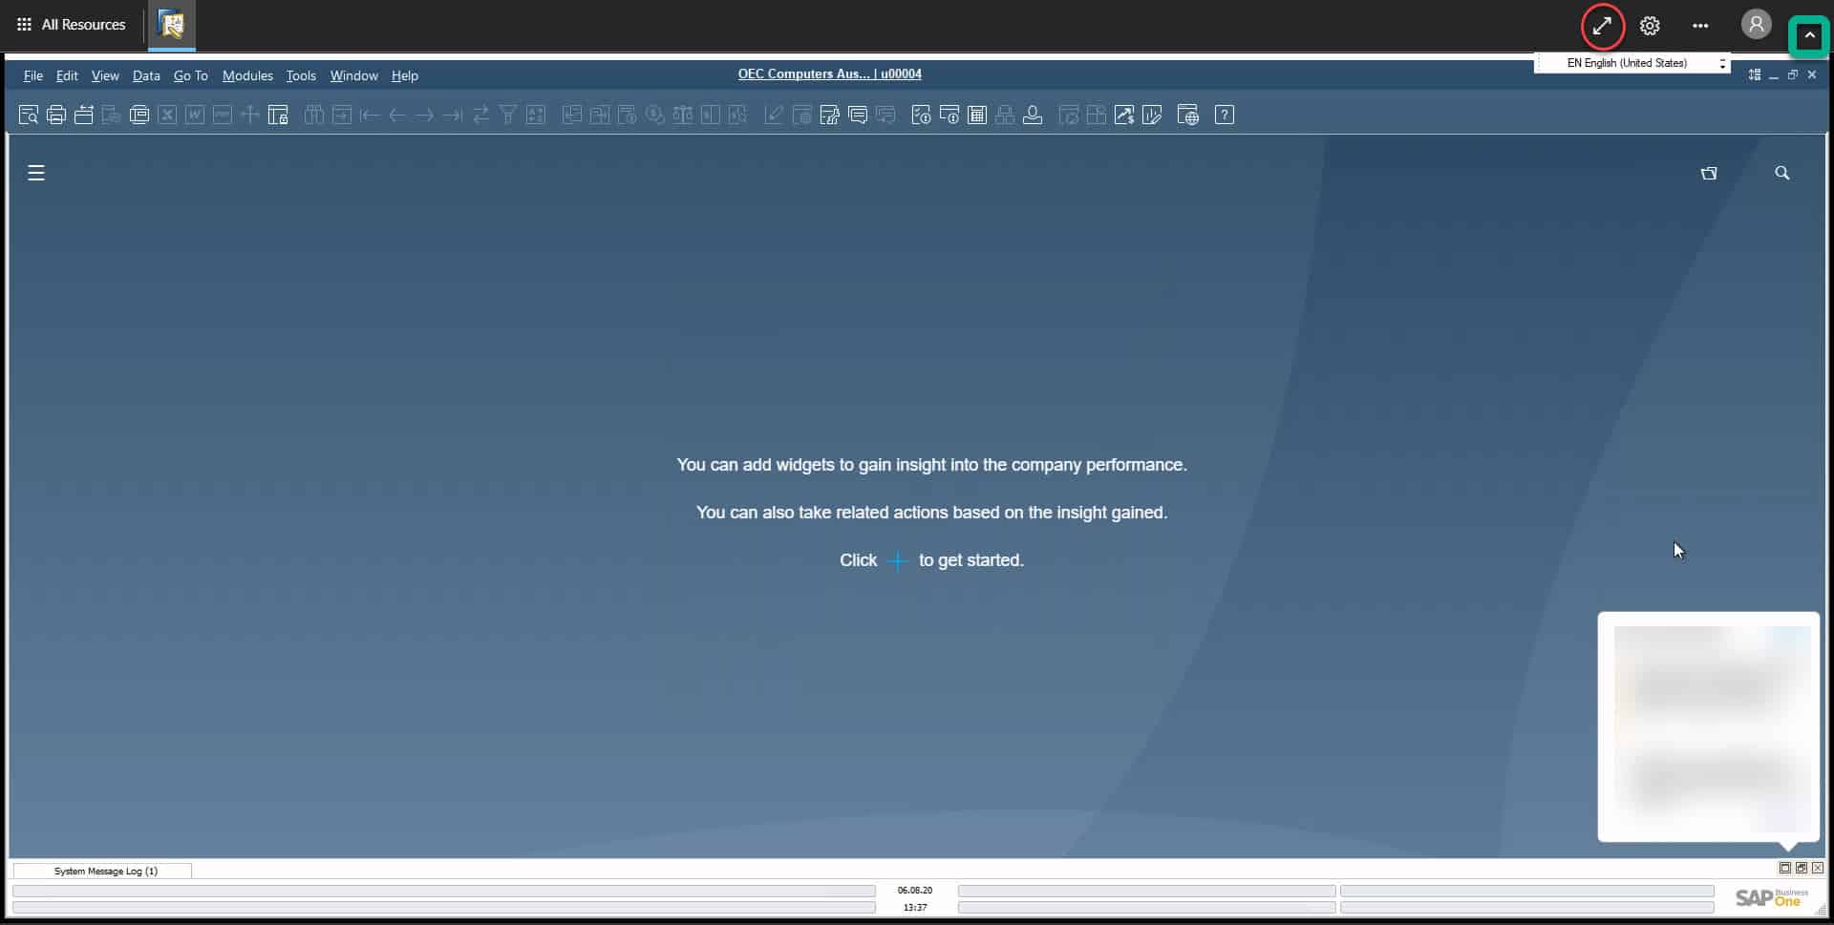
Task: Open the Help menu
Action: (405, 75)
